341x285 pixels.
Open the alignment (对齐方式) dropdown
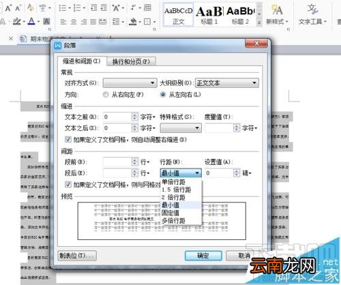(130, 83)
